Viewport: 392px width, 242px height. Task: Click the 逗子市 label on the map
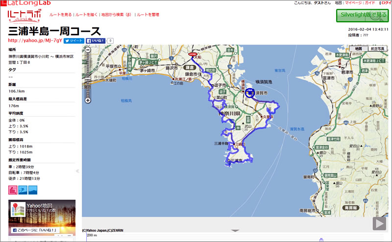(220, 86)
